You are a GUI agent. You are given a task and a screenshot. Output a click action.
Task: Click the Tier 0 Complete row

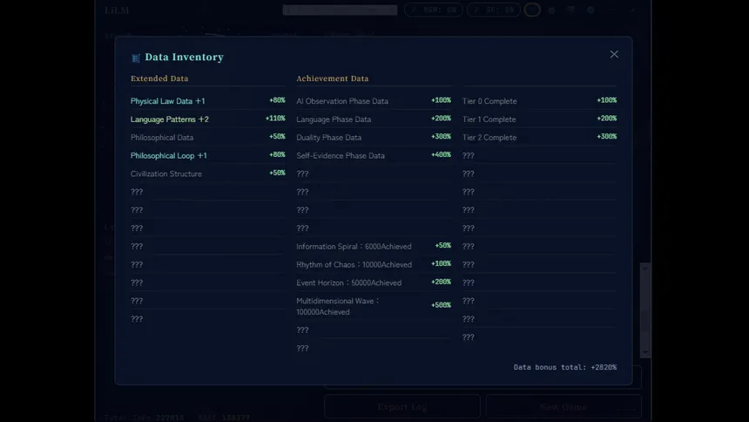pyautogui.click(x=539, y=101)
